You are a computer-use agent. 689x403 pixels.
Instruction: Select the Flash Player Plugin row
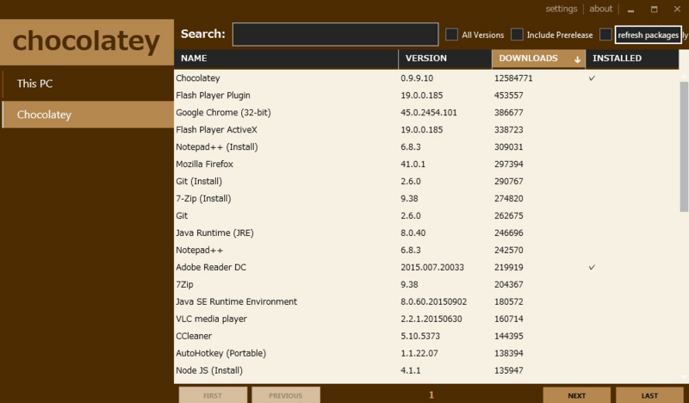pos(426,96)
